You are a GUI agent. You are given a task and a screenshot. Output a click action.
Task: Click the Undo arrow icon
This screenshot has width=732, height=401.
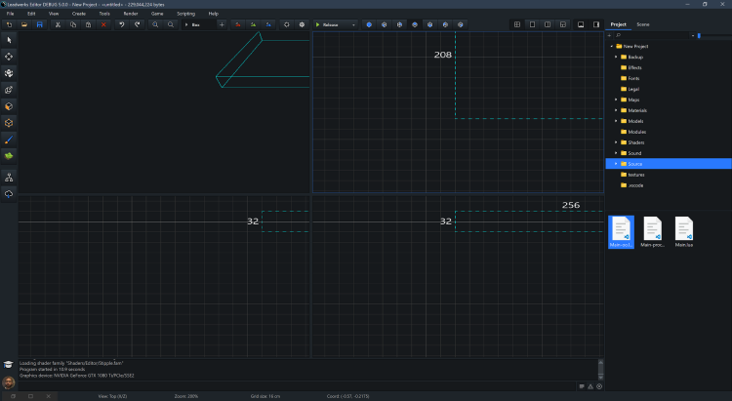coord(122,24)
